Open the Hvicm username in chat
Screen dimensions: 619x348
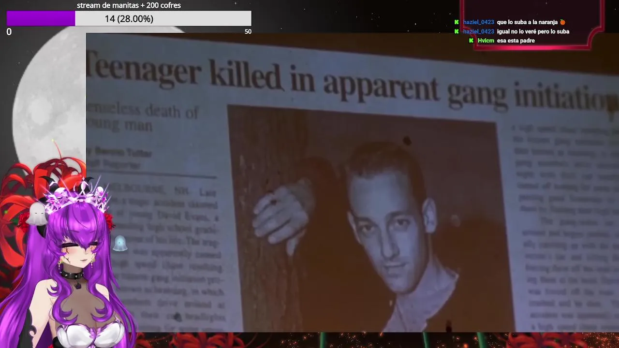click(x=486, y=41)
